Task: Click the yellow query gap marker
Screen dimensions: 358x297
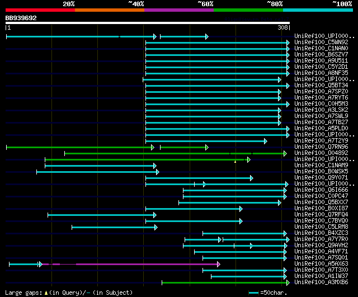Action: 235,162
